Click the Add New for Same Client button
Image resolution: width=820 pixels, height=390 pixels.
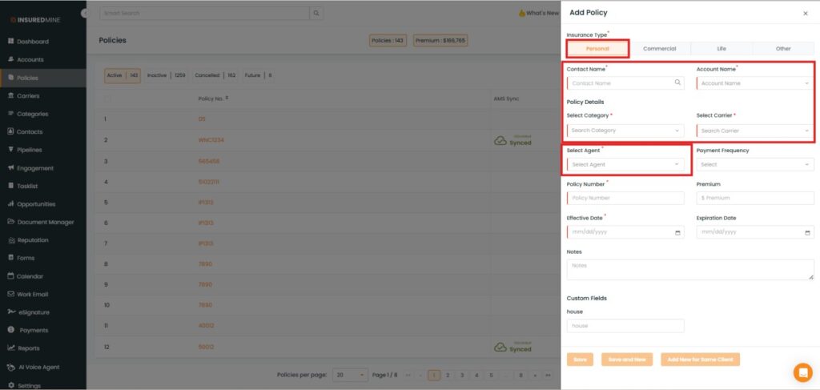point(700,360)
